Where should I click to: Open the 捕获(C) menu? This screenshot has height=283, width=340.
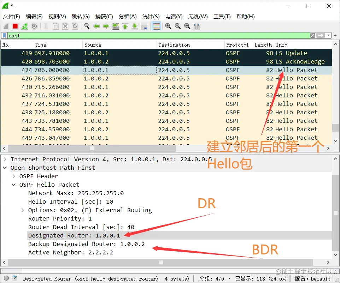104,17
